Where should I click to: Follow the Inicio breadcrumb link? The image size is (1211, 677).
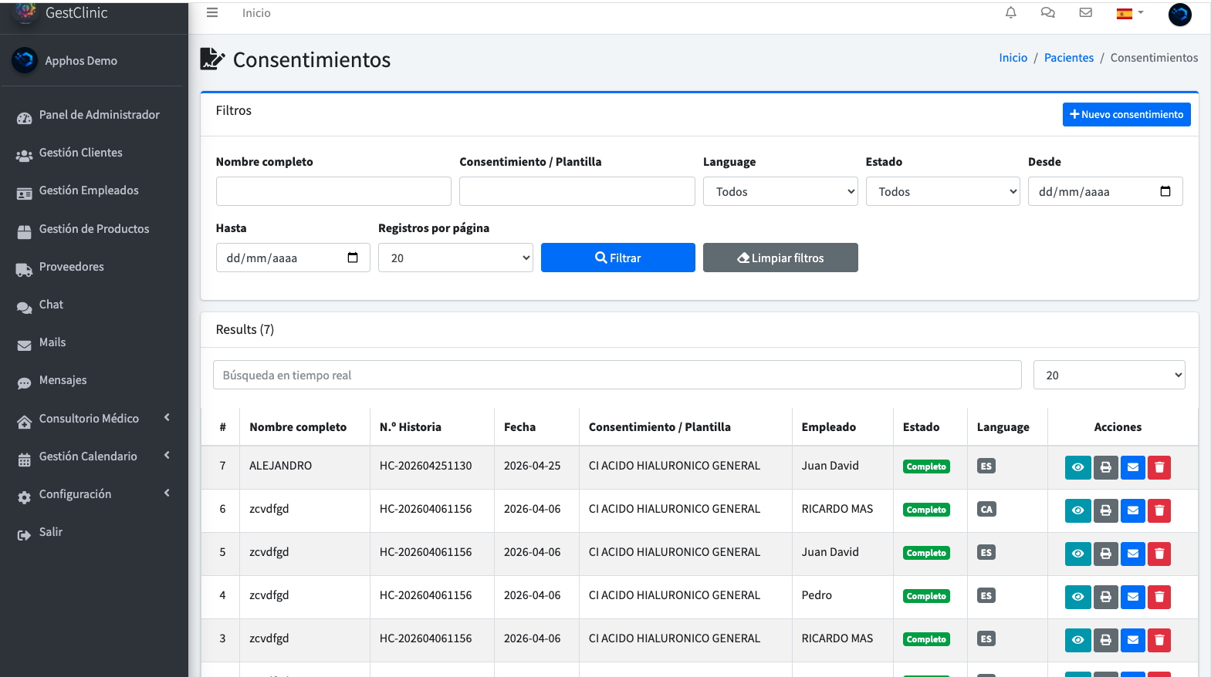click(1013, 58)
